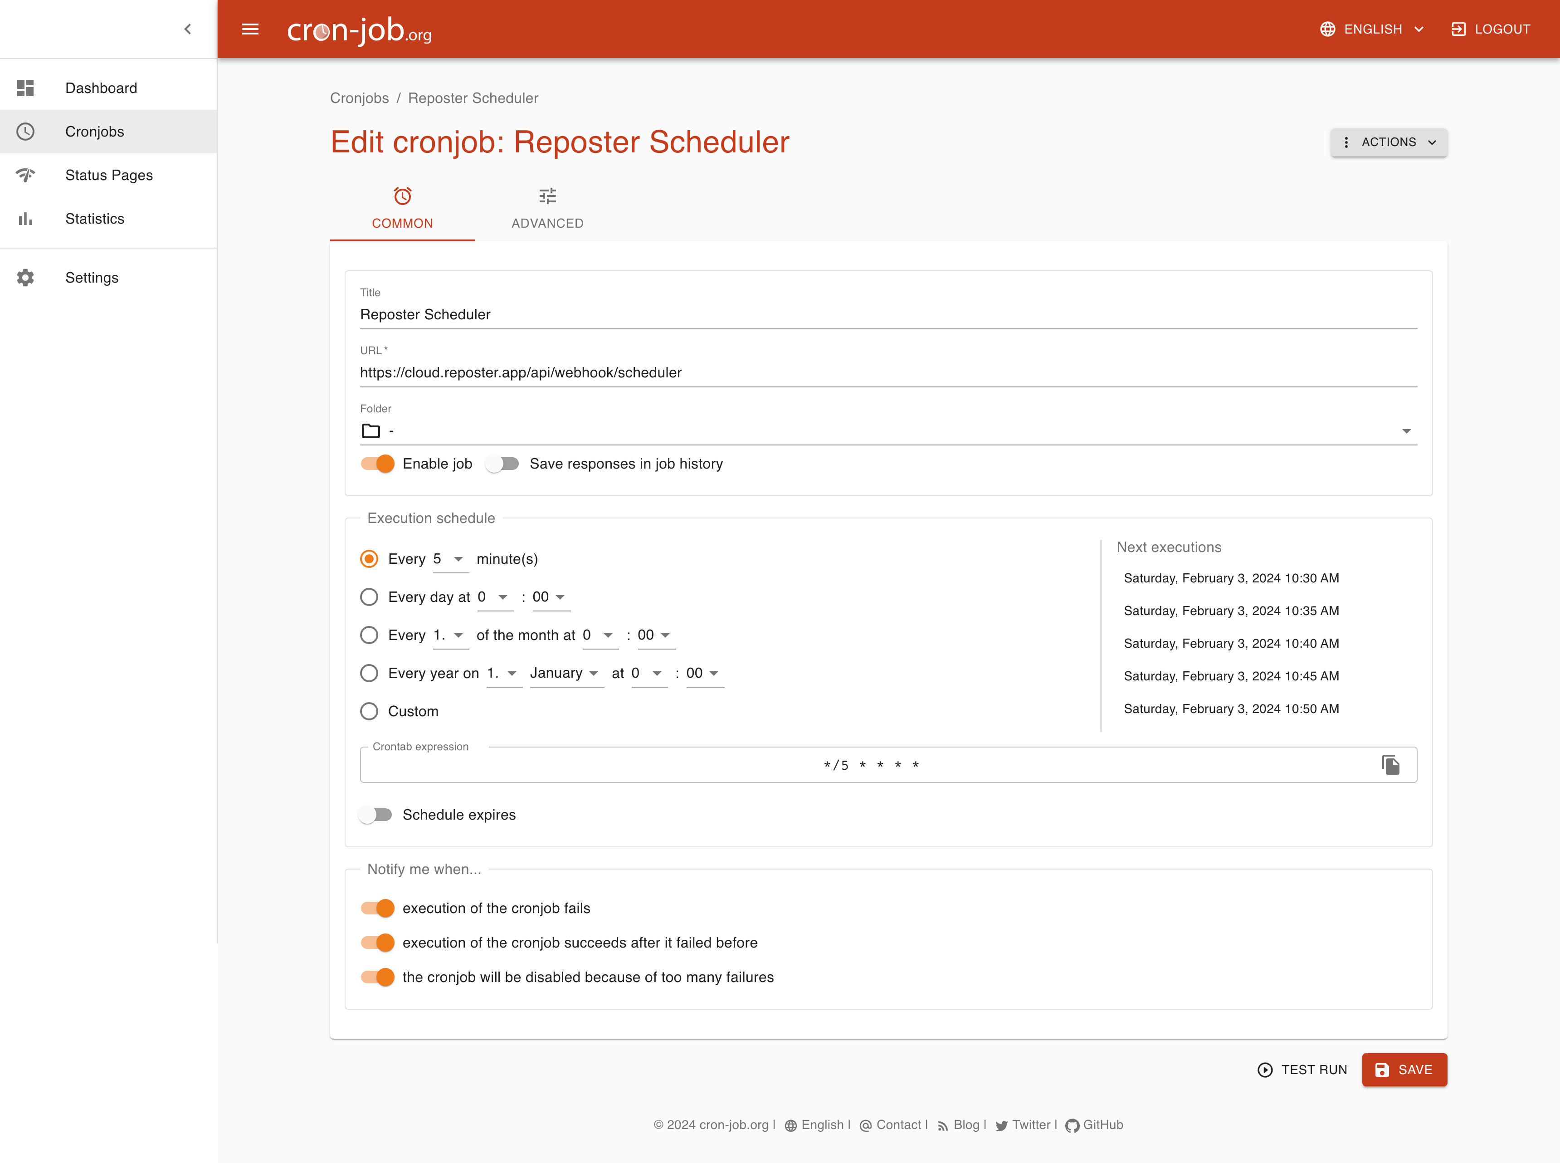Copy crontab expression with copy icon
The height and width of the screenshot is (1163, 1560).
pos(1390,765)
